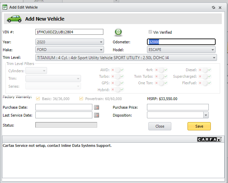Open the Trim filter dropdown
This screenshot has width=228, height=183.
tap(53, 78)
